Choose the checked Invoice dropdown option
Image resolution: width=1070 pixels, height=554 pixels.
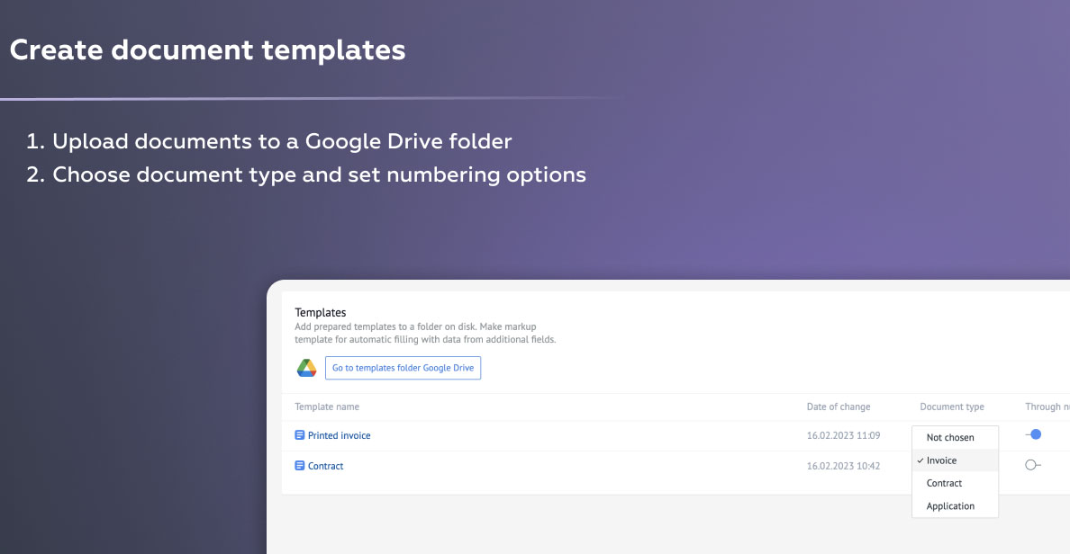[941, 460]
